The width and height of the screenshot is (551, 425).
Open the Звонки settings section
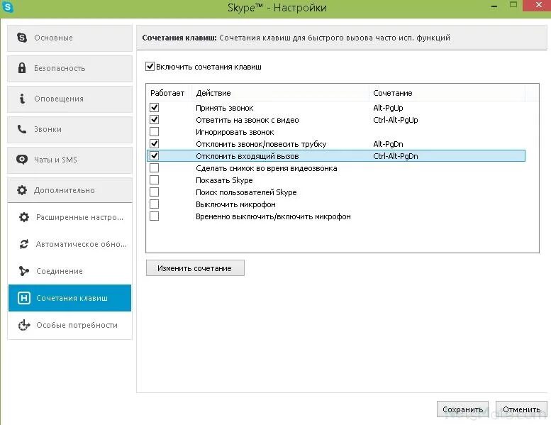click(x=69, y=129)
